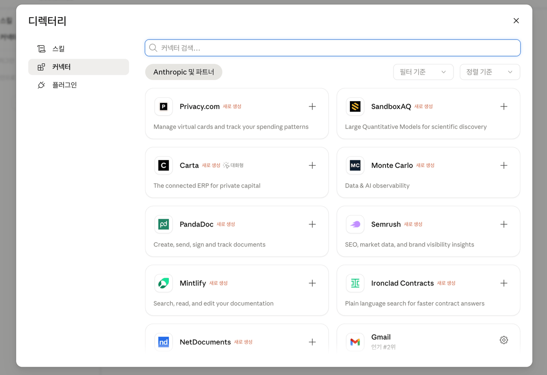Open the SandboxAQ connector title
This screenshot has width=547, height=375.
click(391, 106)
